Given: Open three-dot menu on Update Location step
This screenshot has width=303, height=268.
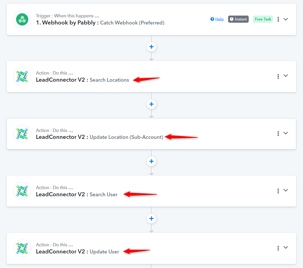Looking at the screenshot, I should tap(278, 133).
